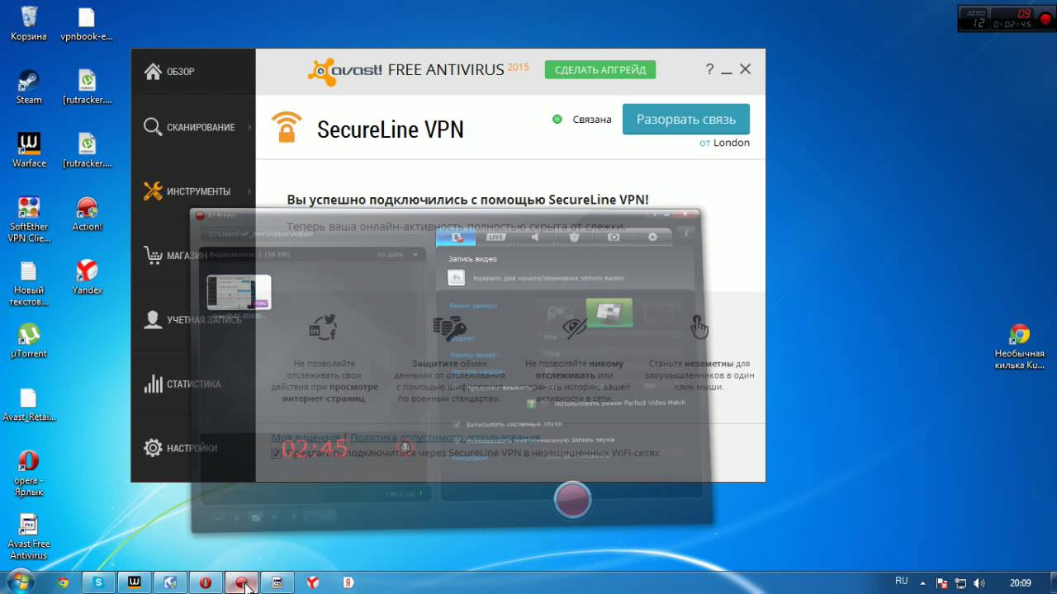Viewport: 1057px width, 594px height.
Task: Select the recorded video thumbnail in Action!
Action: coord(239,292)
